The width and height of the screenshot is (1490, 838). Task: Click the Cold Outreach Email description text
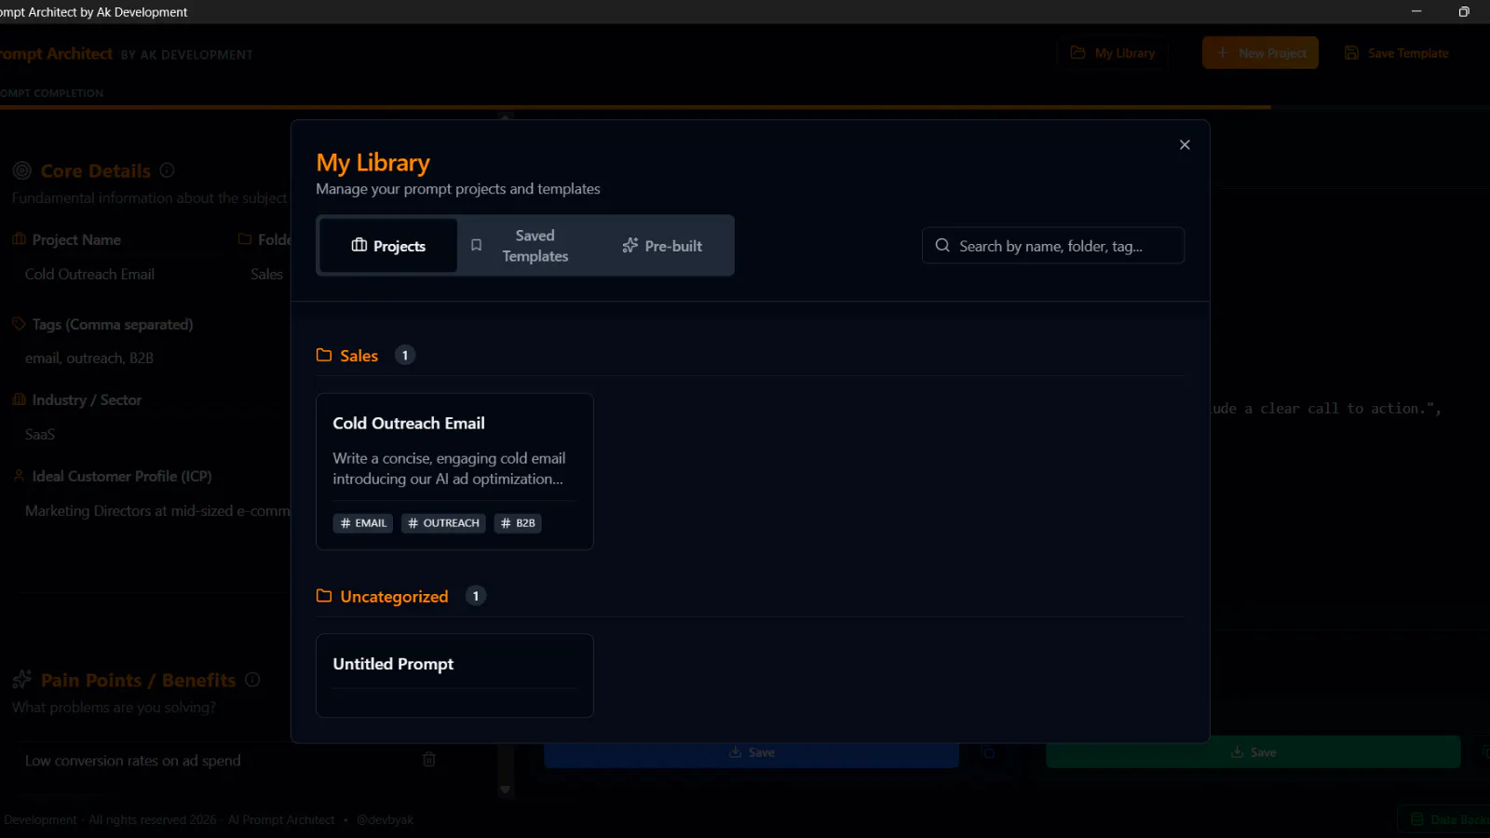449,468
